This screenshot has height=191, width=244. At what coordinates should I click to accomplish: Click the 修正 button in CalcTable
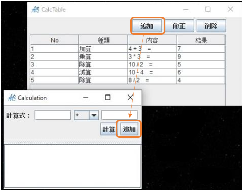[x=179, y=26]
